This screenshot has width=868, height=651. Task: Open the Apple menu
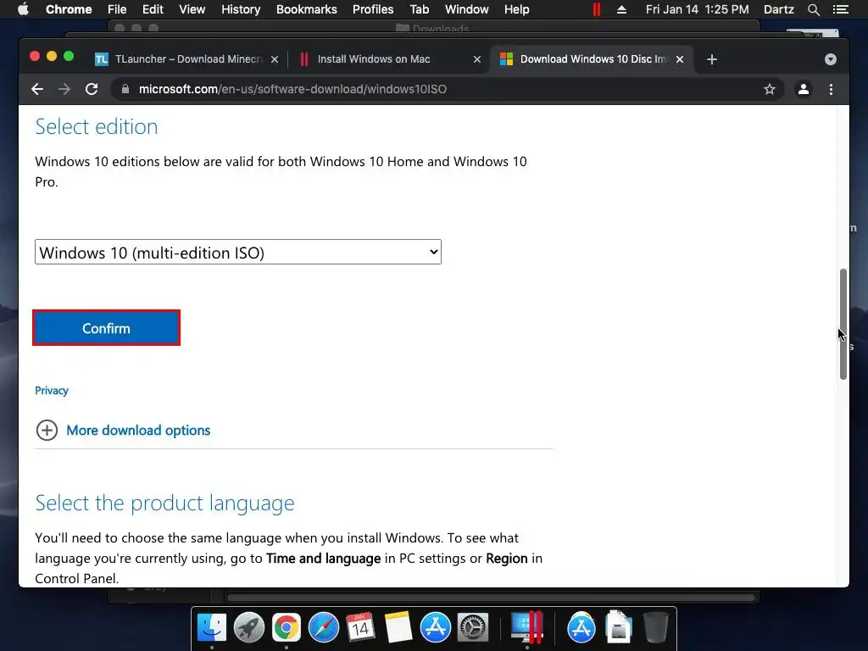(23, 9)
